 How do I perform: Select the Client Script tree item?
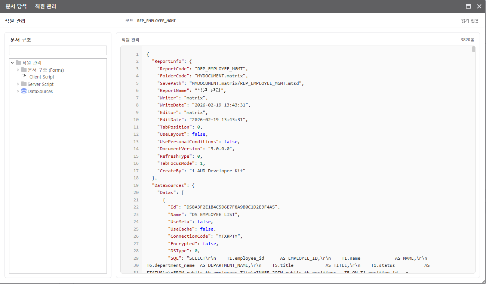tap(42, 77)
